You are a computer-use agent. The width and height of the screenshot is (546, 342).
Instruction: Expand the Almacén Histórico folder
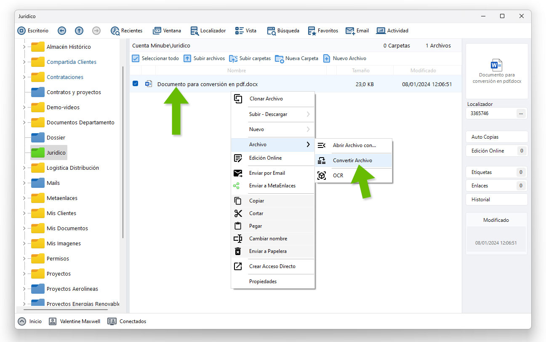24,47
